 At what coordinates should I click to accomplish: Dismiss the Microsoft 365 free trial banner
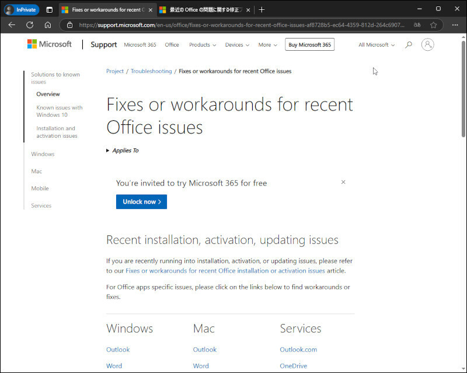point(343,182)
